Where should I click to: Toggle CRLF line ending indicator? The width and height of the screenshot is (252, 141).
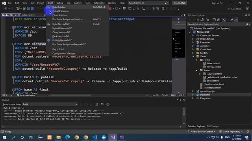182,95
